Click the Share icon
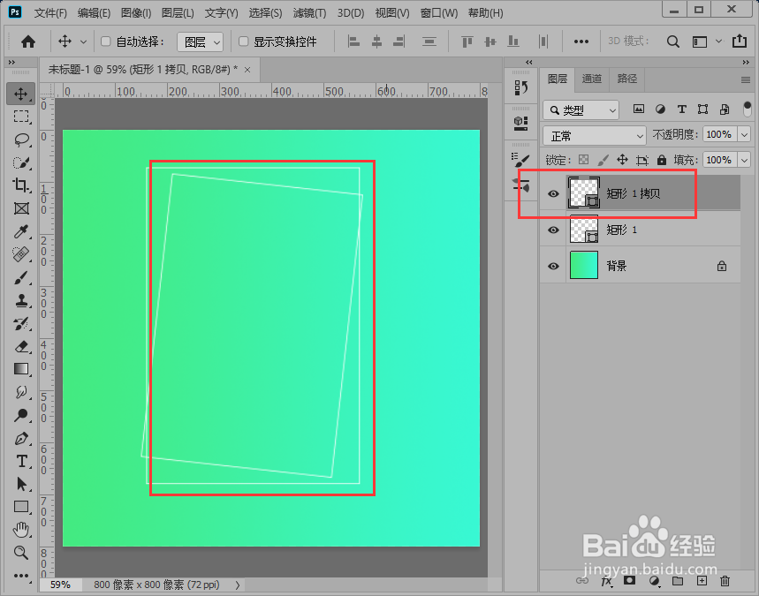This screenshot has width=759, height=596. [740, 41]
